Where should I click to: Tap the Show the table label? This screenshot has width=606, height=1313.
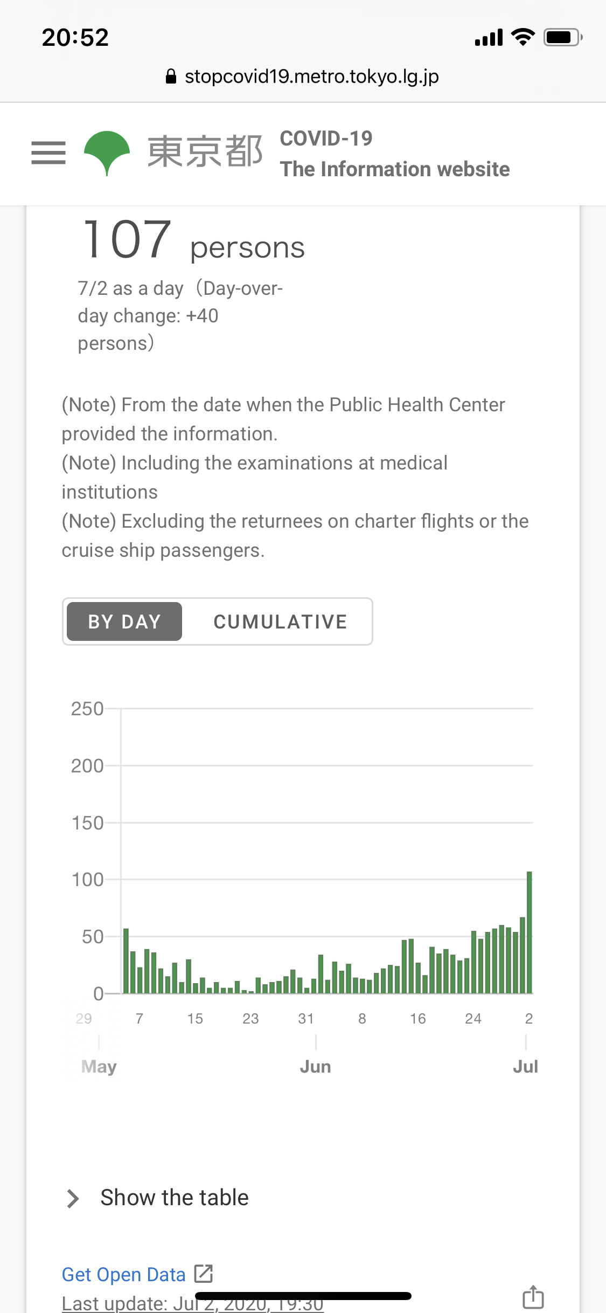tap(175, 1198)
